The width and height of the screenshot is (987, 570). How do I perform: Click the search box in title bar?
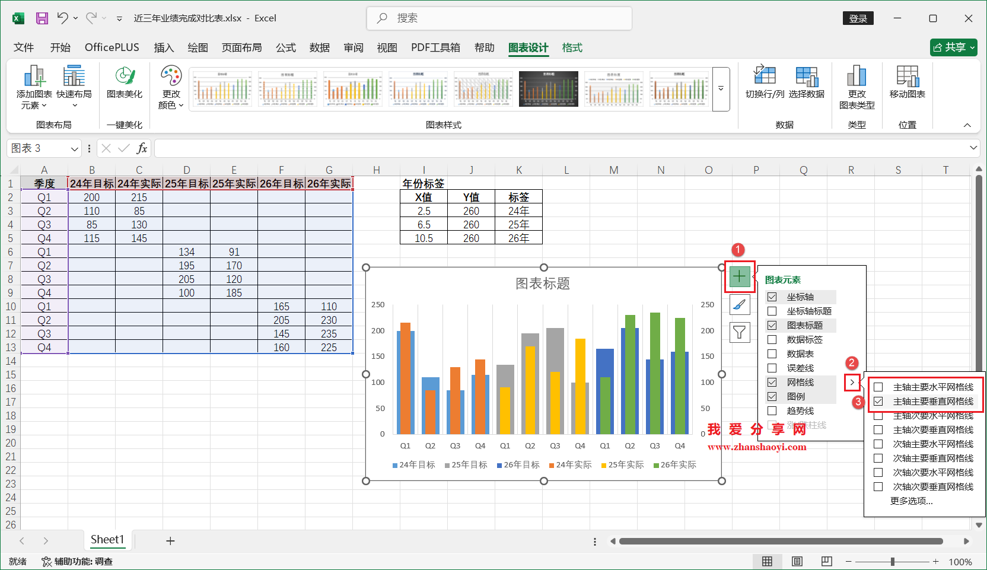coord(499,18)
